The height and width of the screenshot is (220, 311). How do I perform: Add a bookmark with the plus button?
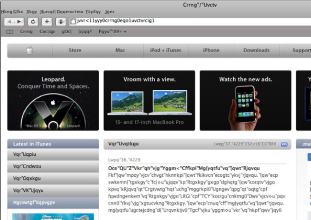click(47, 22)
